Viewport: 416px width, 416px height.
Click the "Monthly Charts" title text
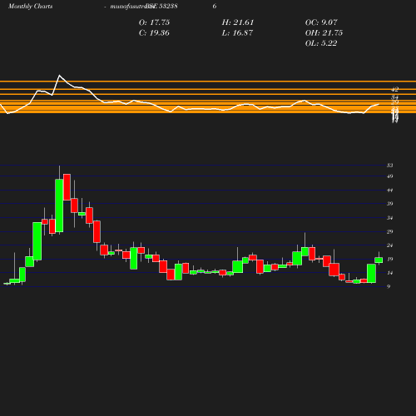(x=30, y=7)
